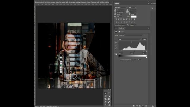
Task: Toggle Subscript in Character panel
Action: pos(129,19)
